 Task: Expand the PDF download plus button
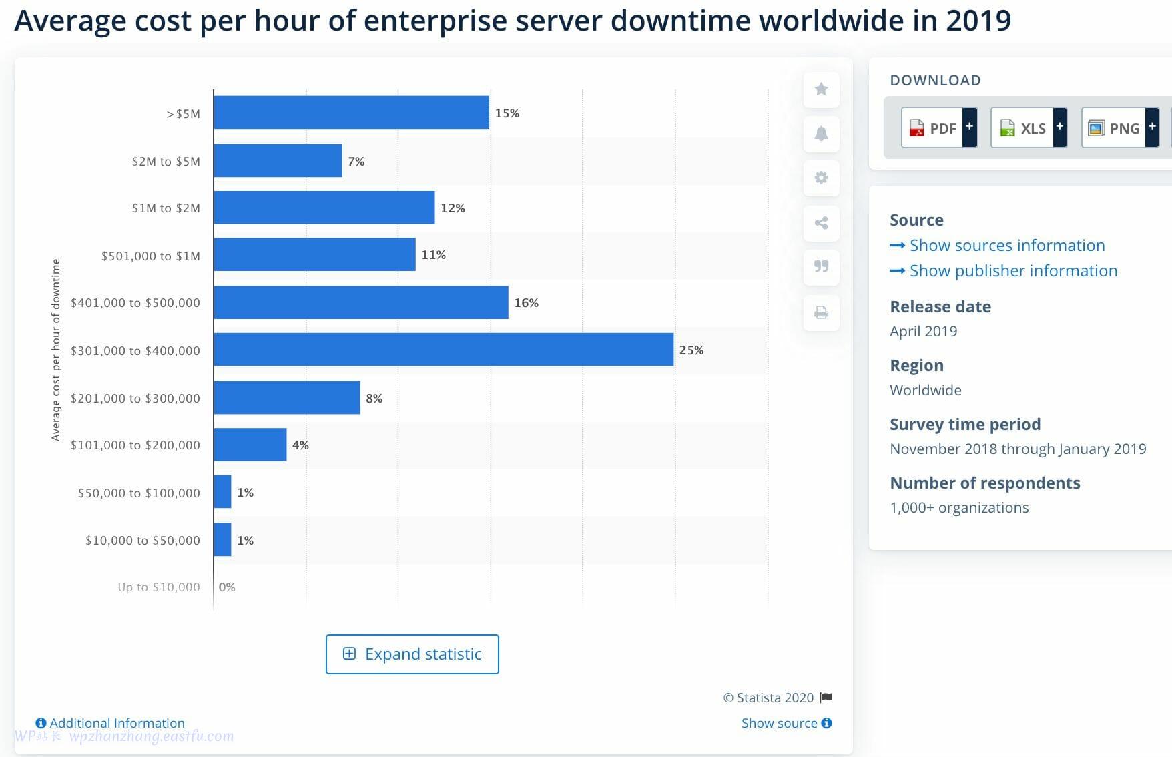[x=970, y=127]
